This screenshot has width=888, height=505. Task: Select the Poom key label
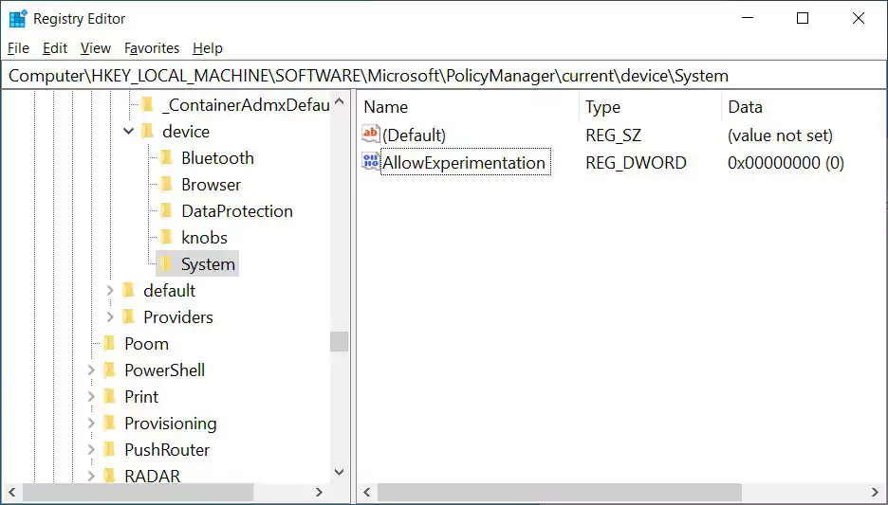(147, 344)
